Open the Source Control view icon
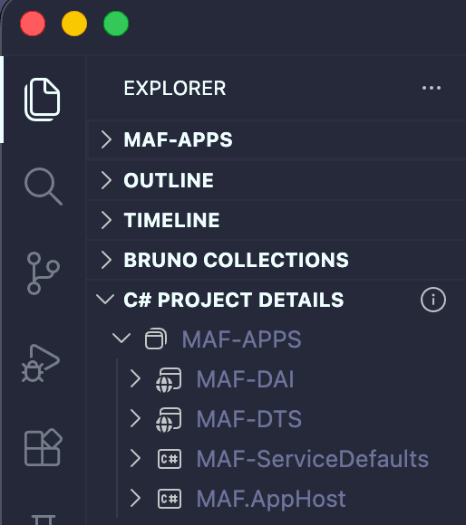Viewport: 466px width, 525px height. pyautogui.click(x=43, y=273)
